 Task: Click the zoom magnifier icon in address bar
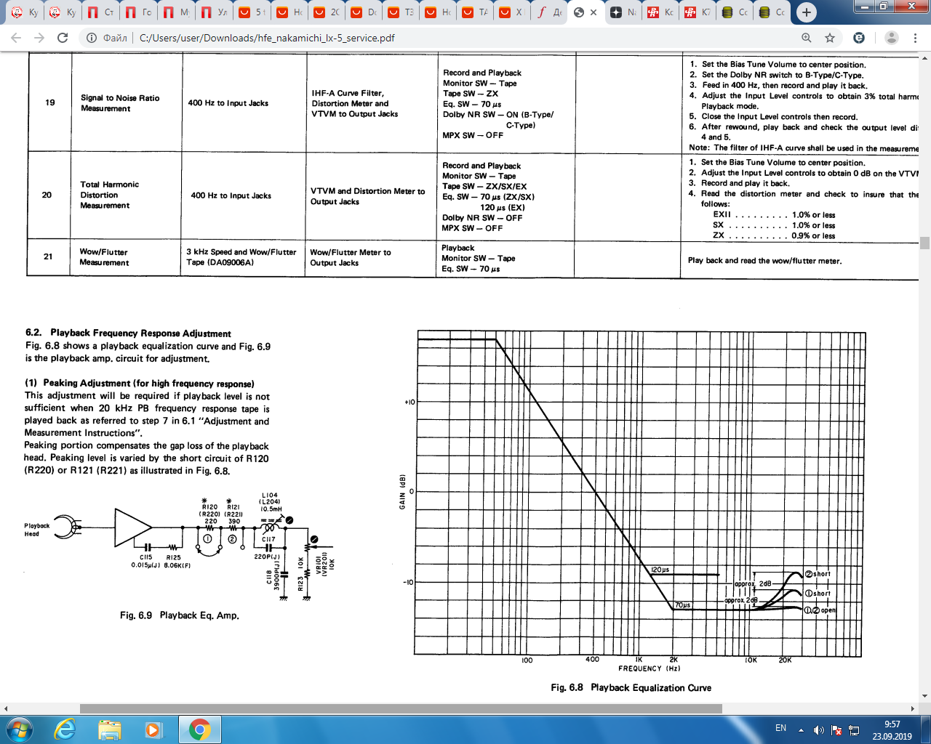(806, 38)
